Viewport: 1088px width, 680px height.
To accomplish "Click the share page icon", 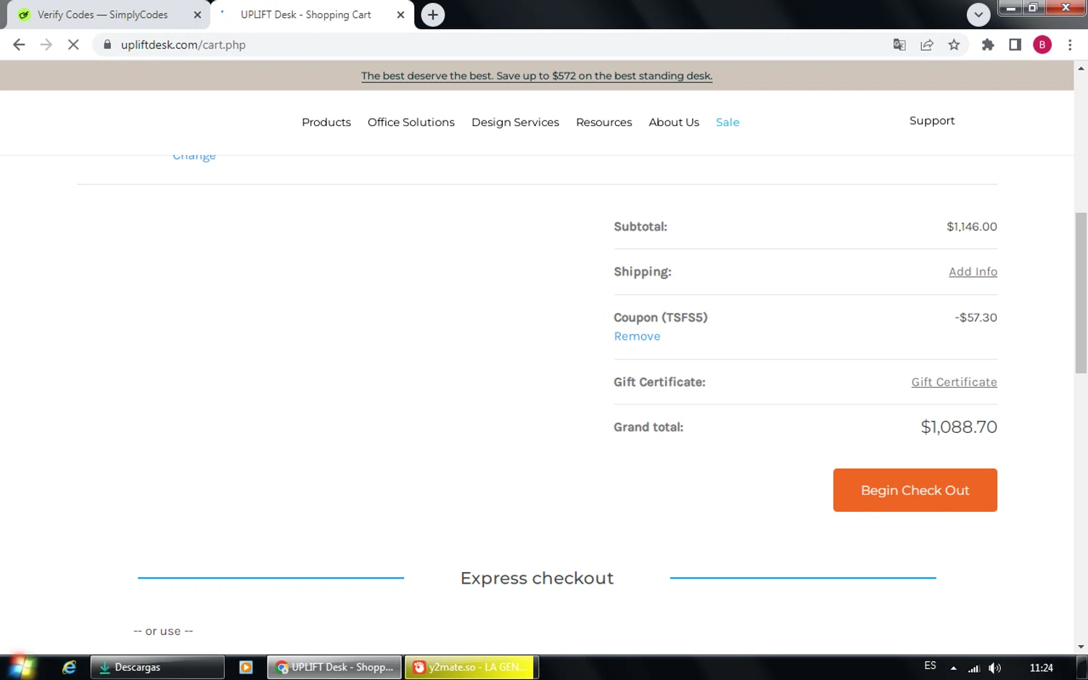I will [x=927, y=45].
